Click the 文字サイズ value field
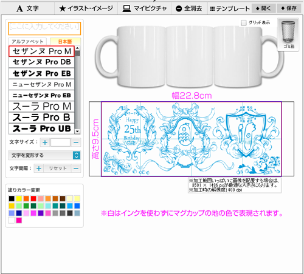Viewport: 304px width, 274px height. click(60, 142)
